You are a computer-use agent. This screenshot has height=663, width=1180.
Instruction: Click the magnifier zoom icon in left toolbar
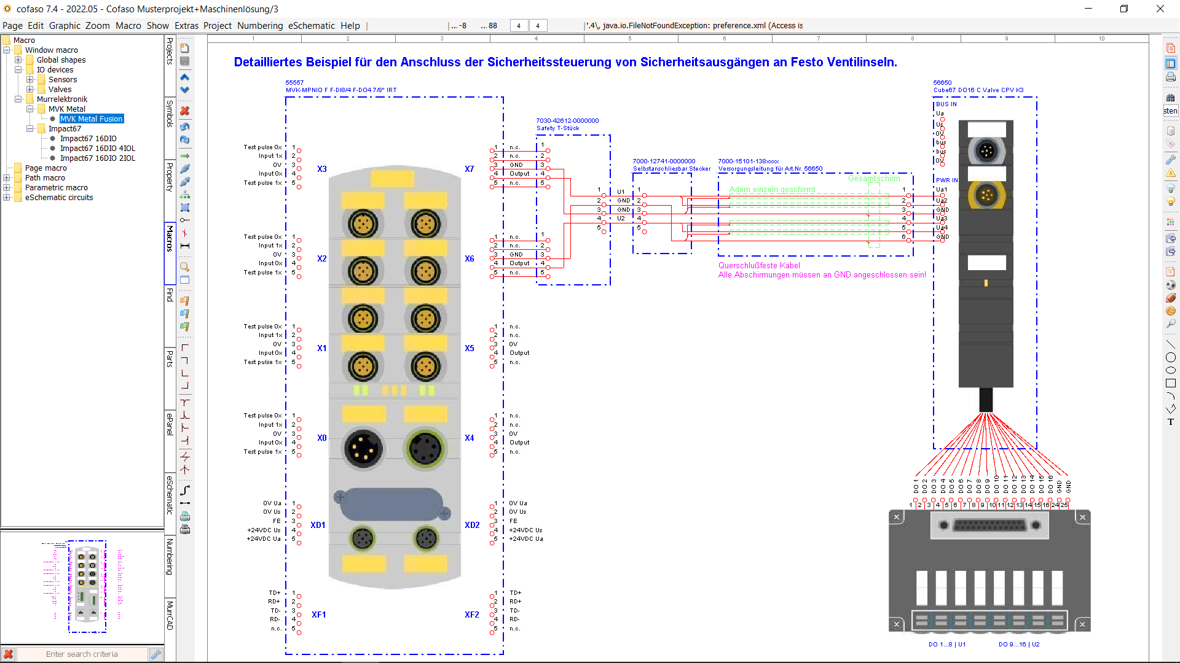click(184, 267)
